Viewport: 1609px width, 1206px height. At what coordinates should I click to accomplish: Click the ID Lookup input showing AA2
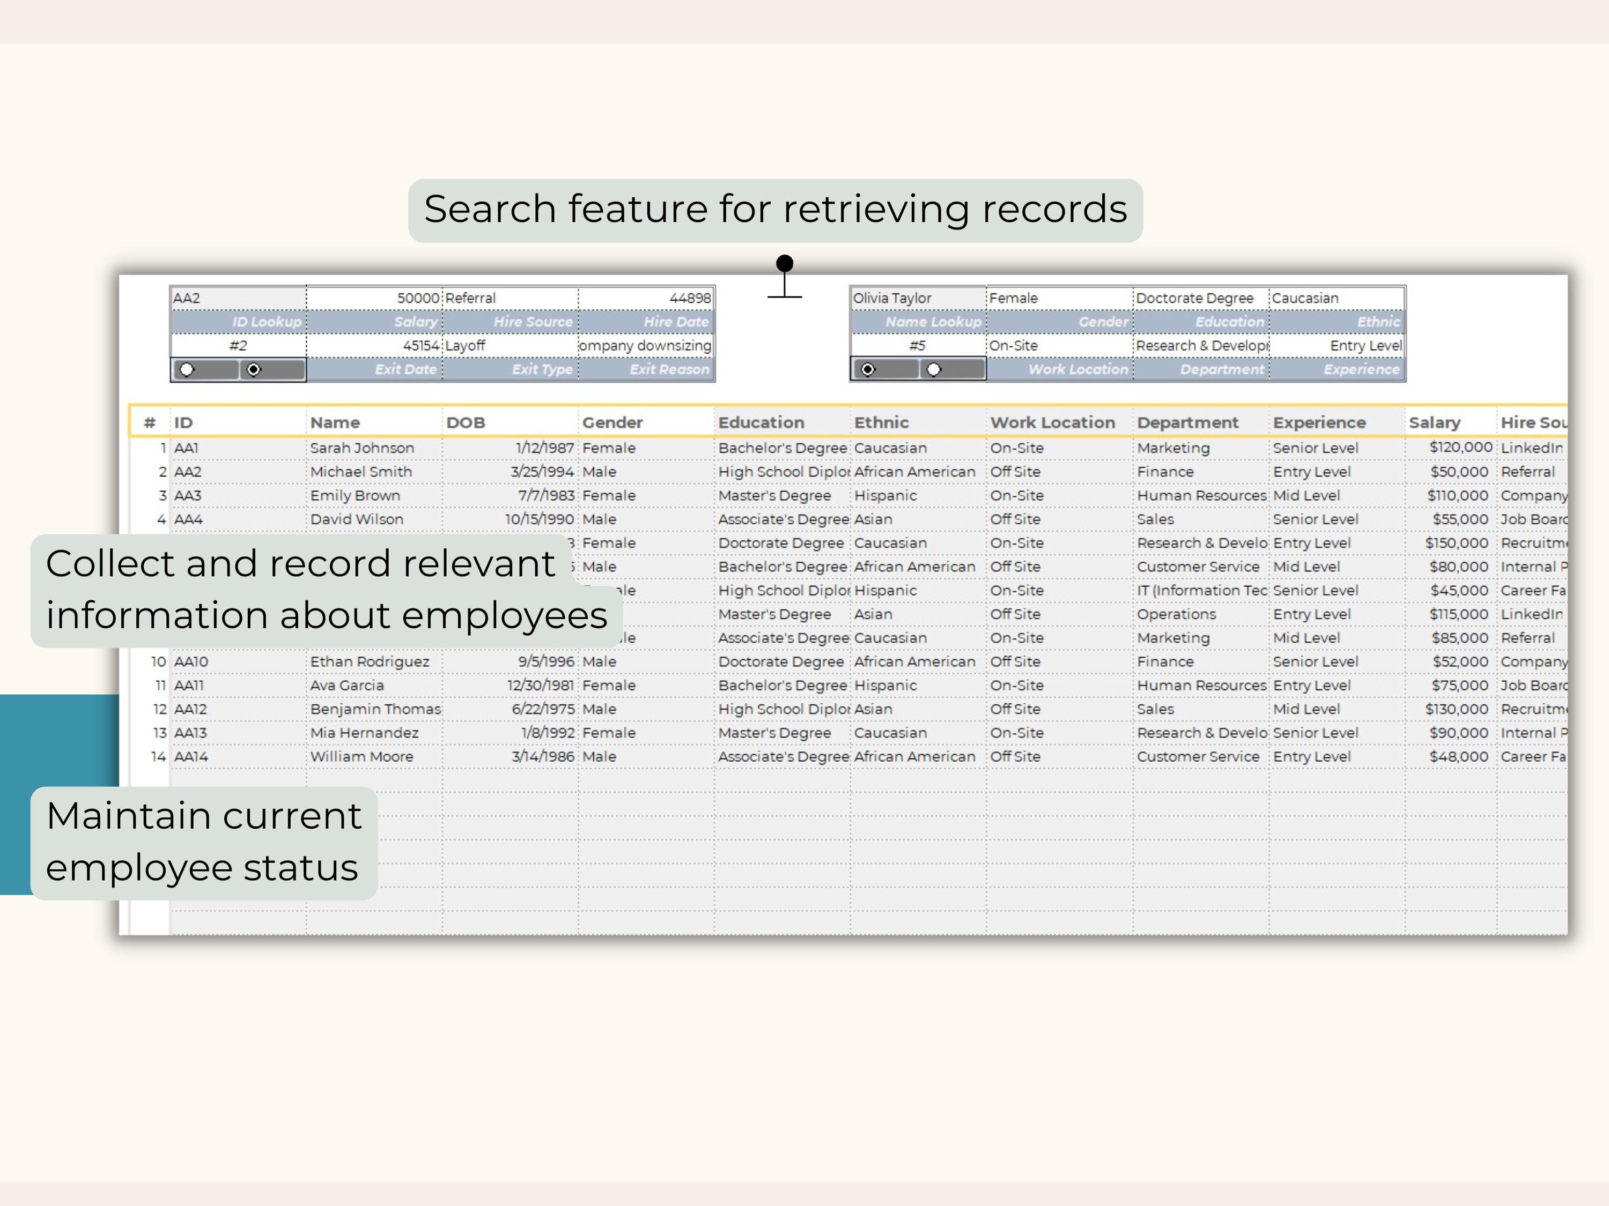[239, 298]
